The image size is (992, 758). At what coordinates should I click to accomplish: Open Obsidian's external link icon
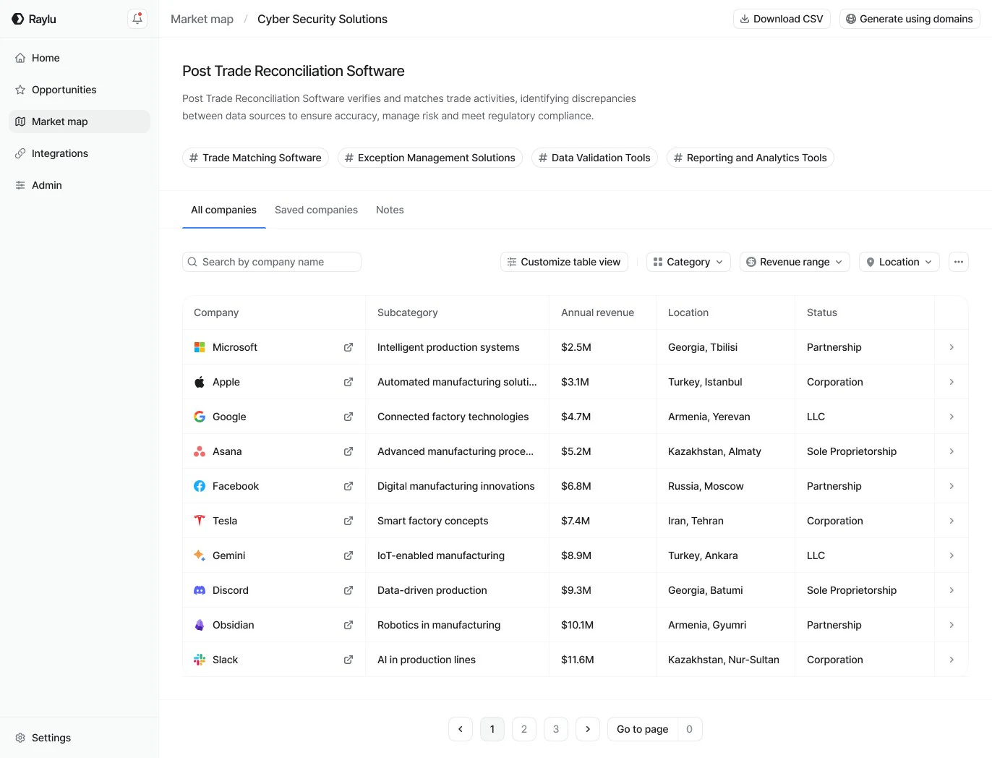click(x=349, y=625)
